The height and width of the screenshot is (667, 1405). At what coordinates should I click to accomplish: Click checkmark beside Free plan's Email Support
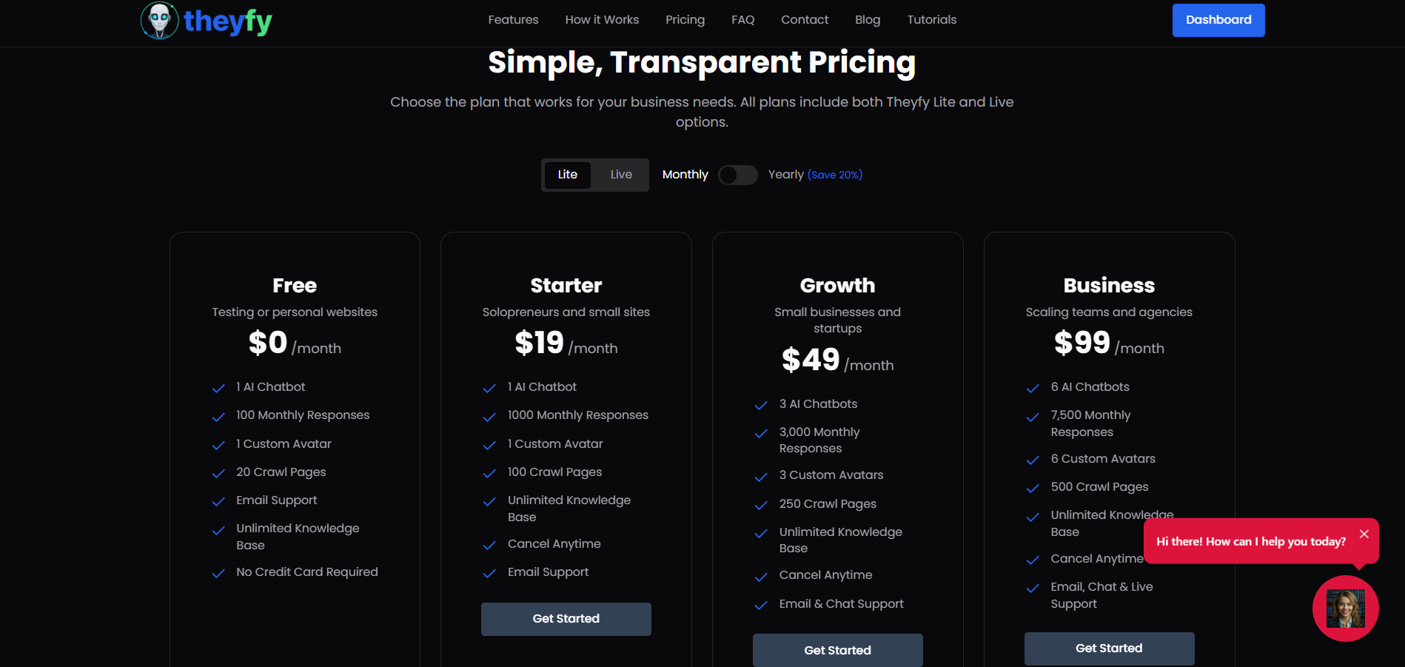218,502
